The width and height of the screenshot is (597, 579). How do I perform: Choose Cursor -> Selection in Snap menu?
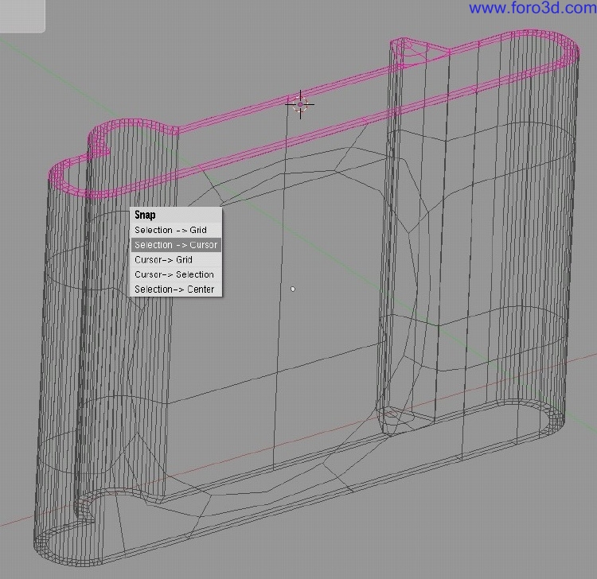[176, 274]
